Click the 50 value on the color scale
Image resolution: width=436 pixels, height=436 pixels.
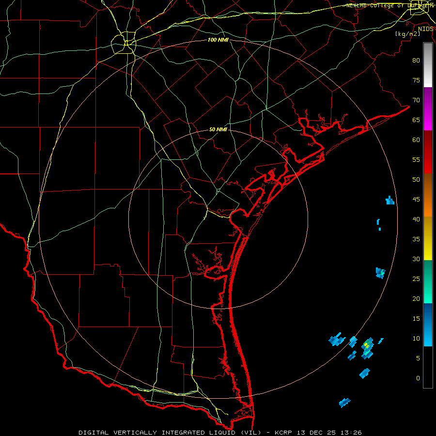[416, 179]
